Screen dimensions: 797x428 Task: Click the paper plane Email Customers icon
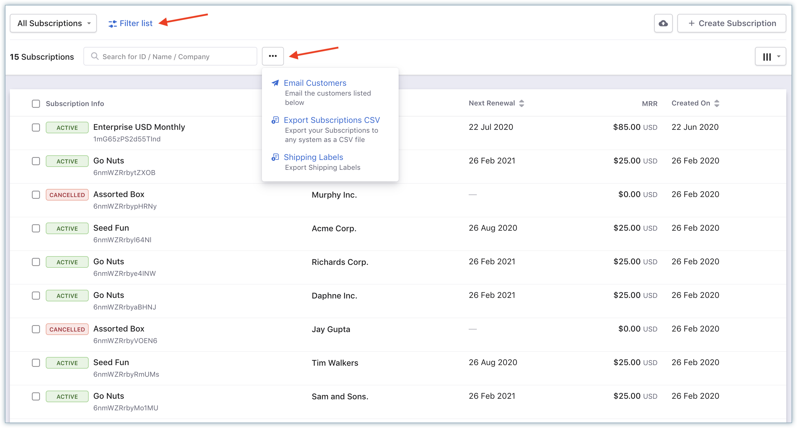(275, 83)
